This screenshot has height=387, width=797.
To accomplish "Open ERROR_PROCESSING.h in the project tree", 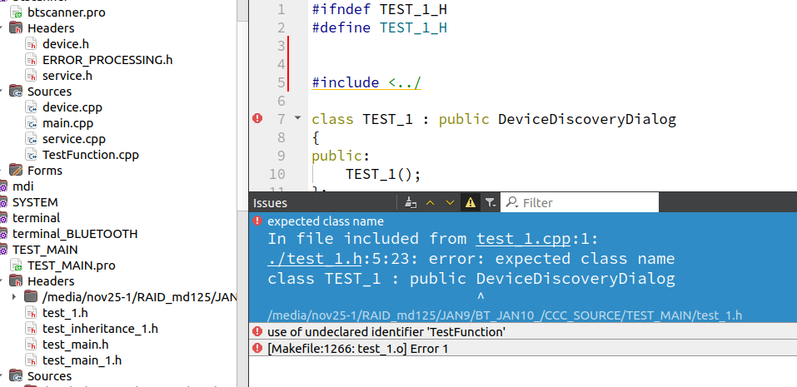I will click(107, 60).
